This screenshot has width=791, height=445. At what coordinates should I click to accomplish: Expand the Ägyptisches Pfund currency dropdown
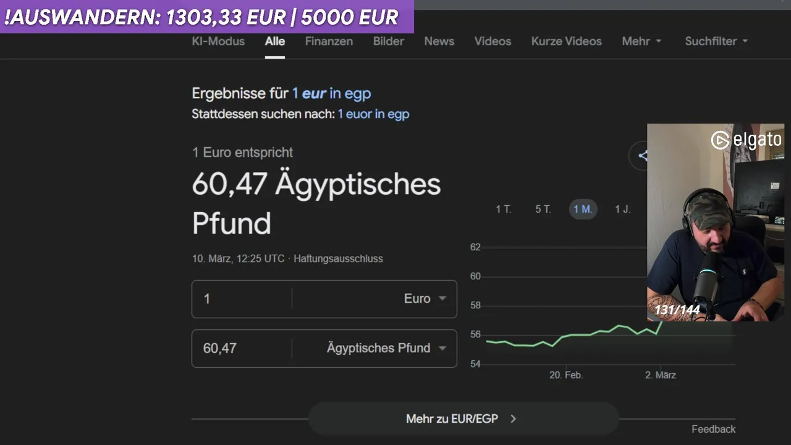tap(442, 348)
